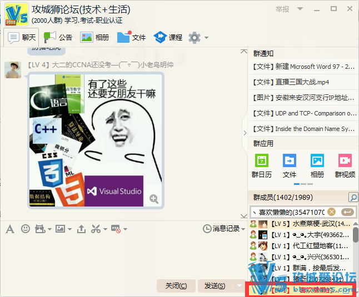Screen dimensions: 359x297
Task: Expand the message blocking dropdown arrow
Action: pos(125,229)
